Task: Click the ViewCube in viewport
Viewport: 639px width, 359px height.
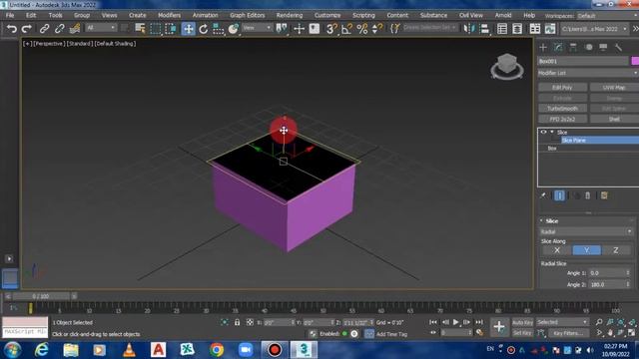Action: [x=507, y=66]
